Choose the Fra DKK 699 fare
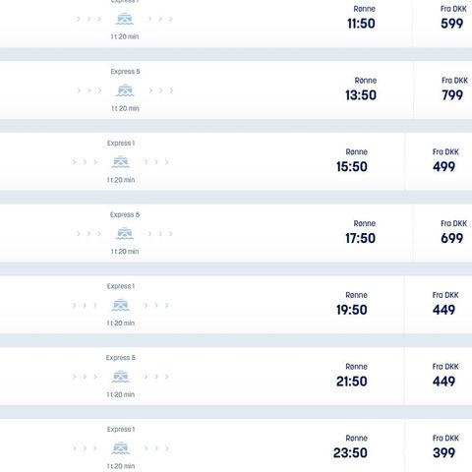Viewport: 472px width, 472px height. click(453, 232)
